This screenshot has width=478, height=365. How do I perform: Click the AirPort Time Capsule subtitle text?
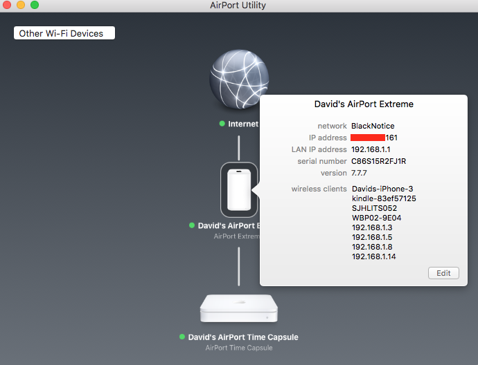pos(239,348)
